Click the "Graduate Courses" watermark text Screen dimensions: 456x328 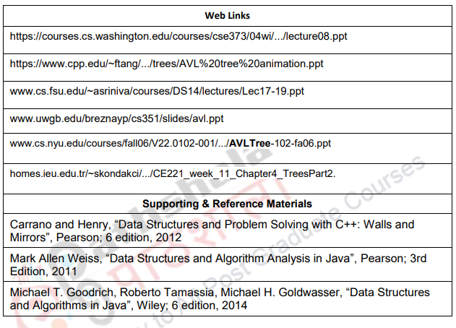point(342,205)
